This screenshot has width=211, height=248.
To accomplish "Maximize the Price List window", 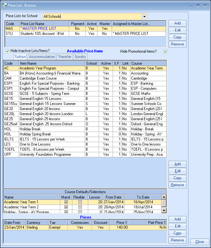I will pos(198,5).
